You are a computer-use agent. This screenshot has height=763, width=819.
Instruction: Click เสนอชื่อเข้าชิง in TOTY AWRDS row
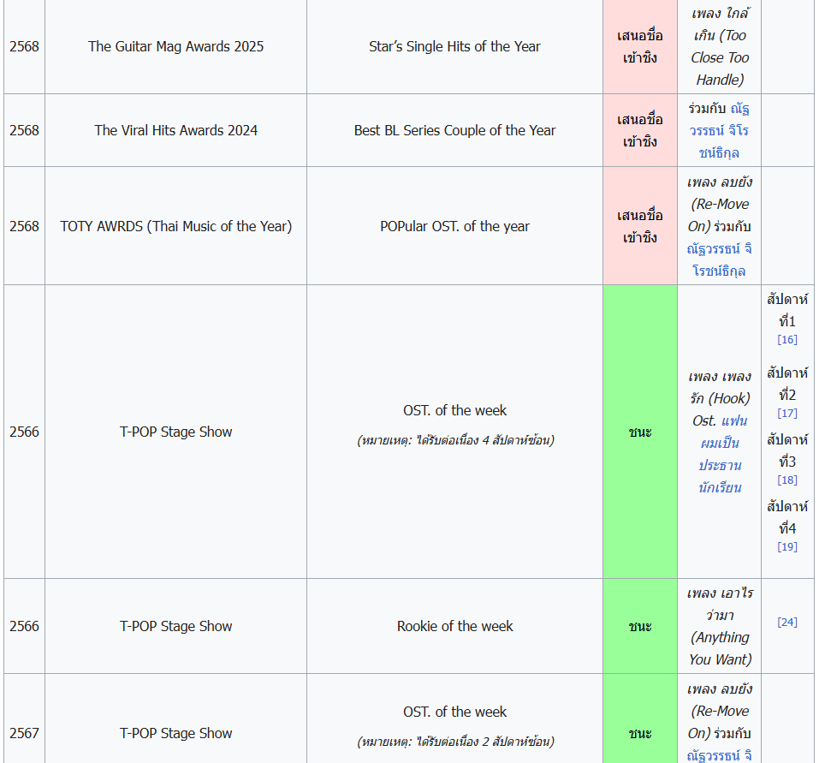pos(640,226)
